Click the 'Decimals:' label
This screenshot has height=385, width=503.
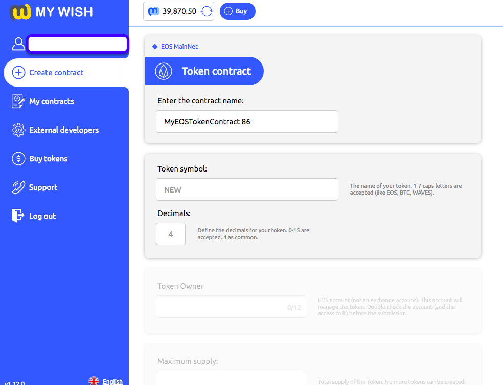(x=174, y=213)
